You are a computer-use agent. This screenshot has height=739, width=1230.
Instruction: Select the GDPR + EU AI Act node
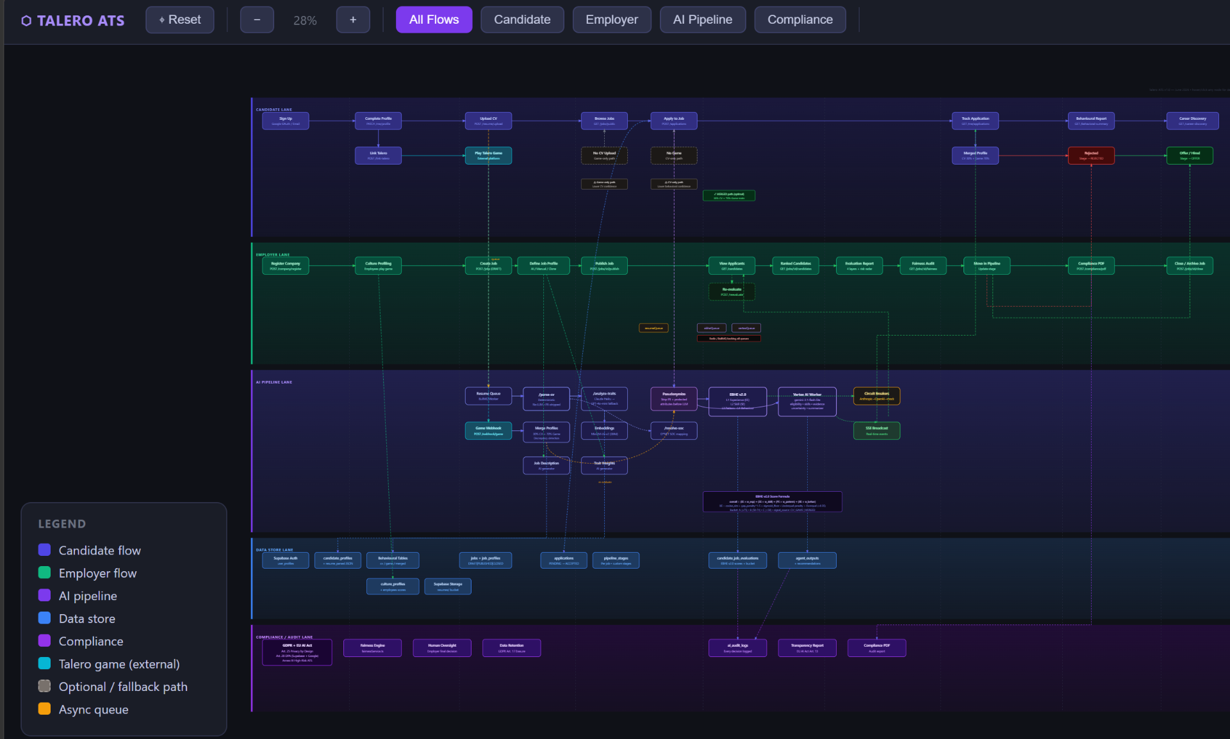[297, 653]
